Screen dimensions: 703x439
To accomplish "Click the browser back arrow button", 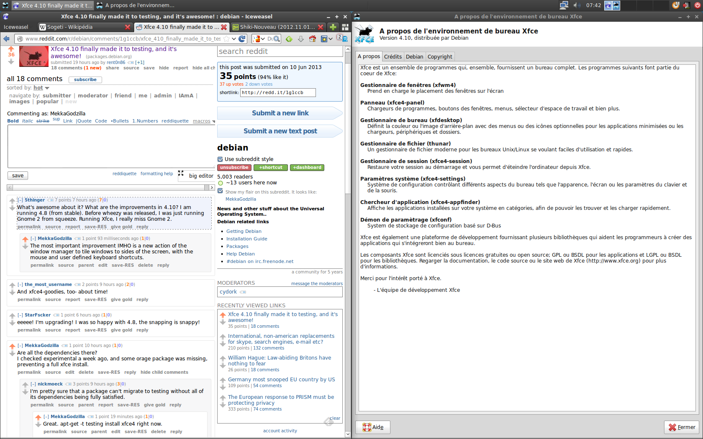I will coord(6,38).
